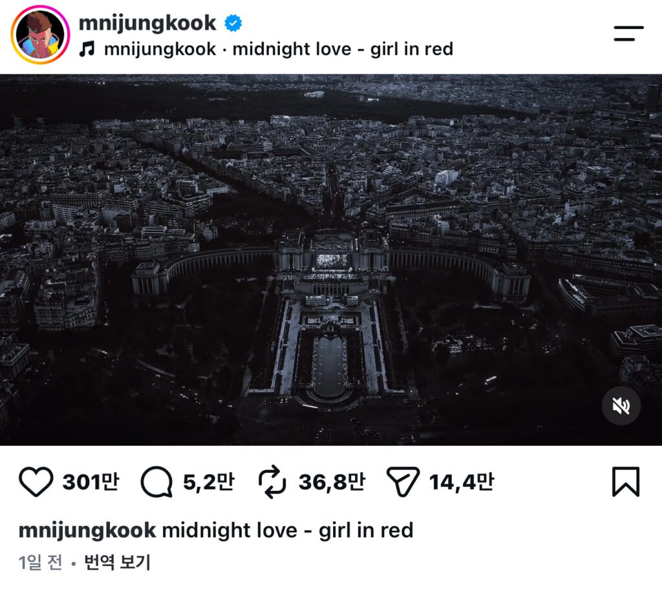
Task: View the 5,2만 comments count
Action: click(209, 482)
